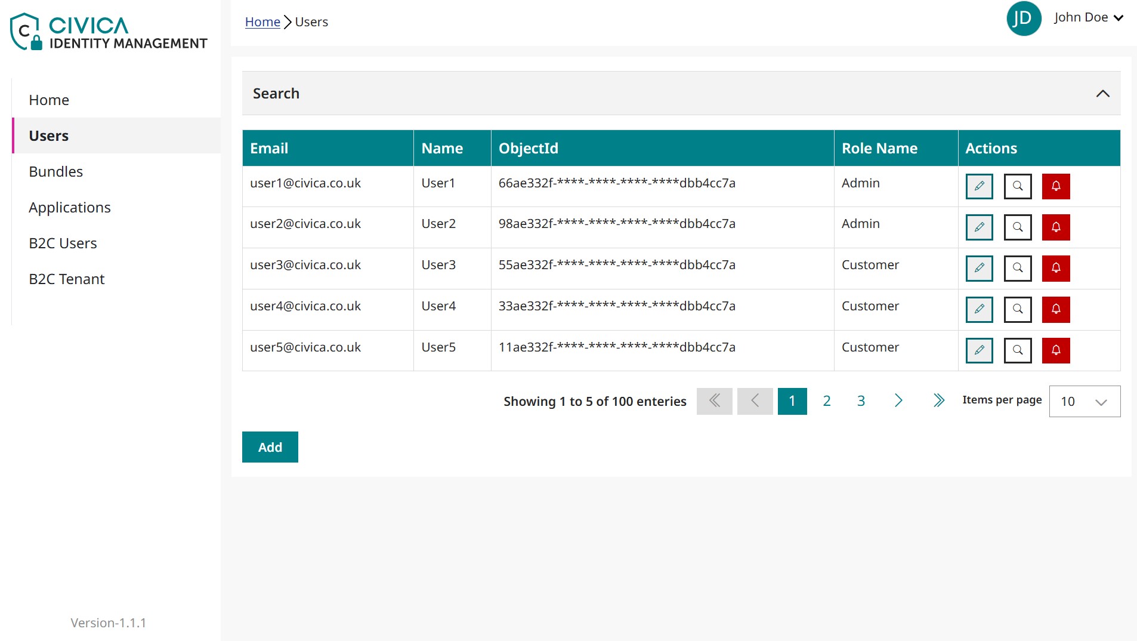Click the edit pencil icon for user1@civica.co.uk
Image resolution: width=1137 pixels, height=641 pixels.
[x=979, y=186]
